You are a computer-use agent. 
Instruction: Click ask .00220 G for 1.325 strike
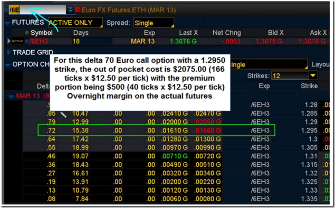(x=207, y=182)
